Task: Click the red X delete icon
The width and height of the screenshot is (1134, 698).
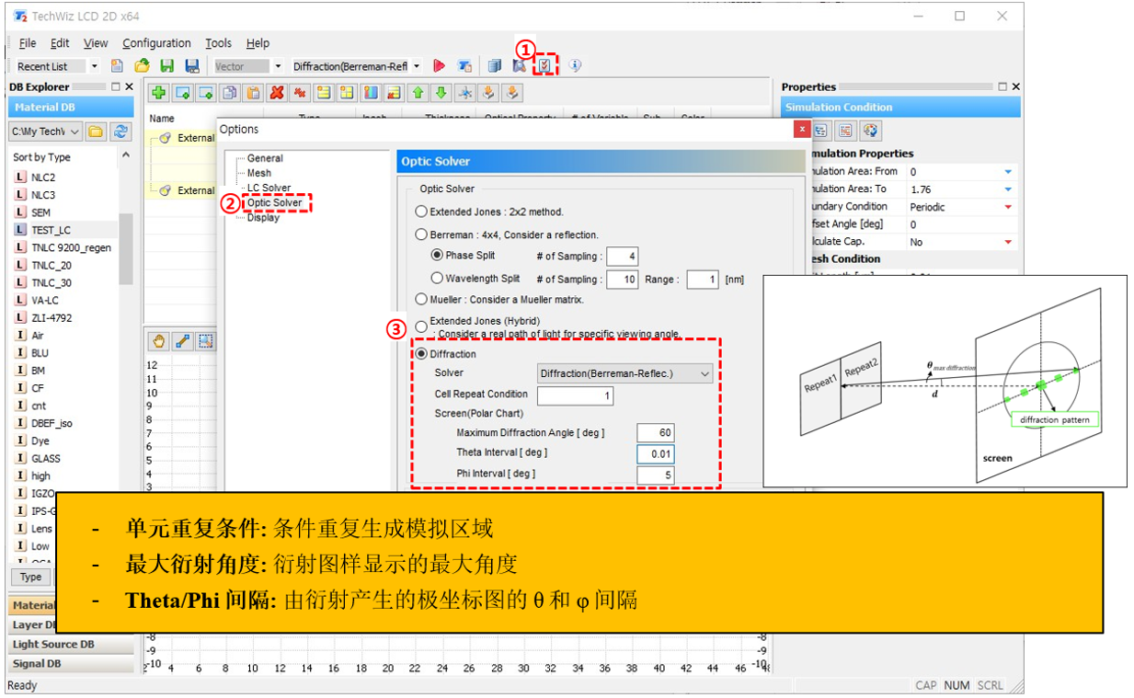Action: [x=276, y=93]
